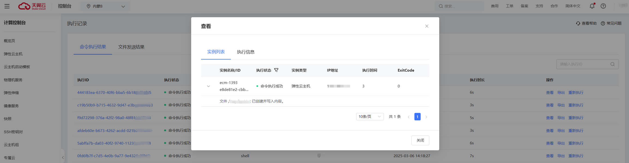Open execution ID starting 444183ea

click(x=114, y=92)
